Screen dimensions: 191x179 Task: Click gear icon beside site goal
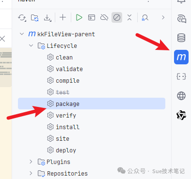50,138
